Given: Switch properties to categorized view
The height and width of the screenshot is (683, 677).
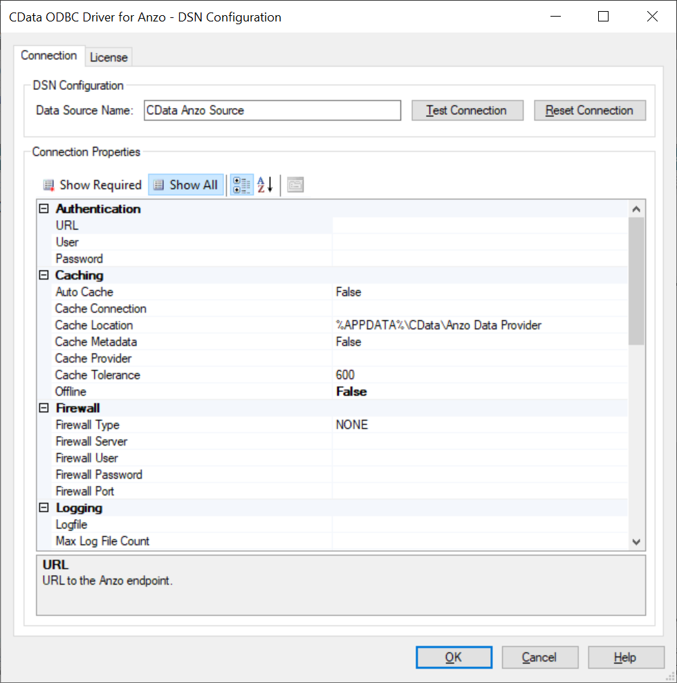Looking at the screenshot, I should [241, 184].
